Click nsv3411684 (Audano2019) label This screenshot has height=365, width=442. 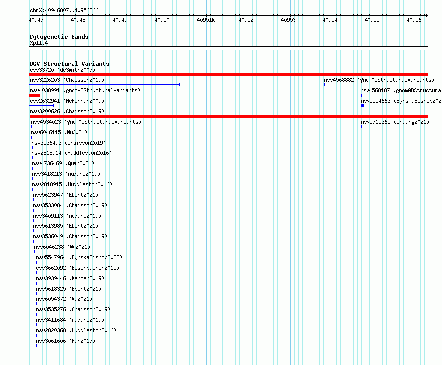pyautogui.click(x=70, y=320)
